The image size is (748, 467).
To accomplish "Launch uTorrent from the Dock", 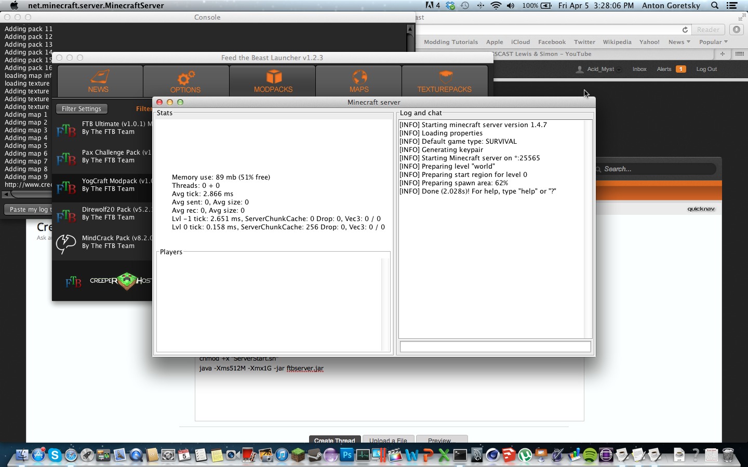I will pyautogui.click(x=525, y=455).
